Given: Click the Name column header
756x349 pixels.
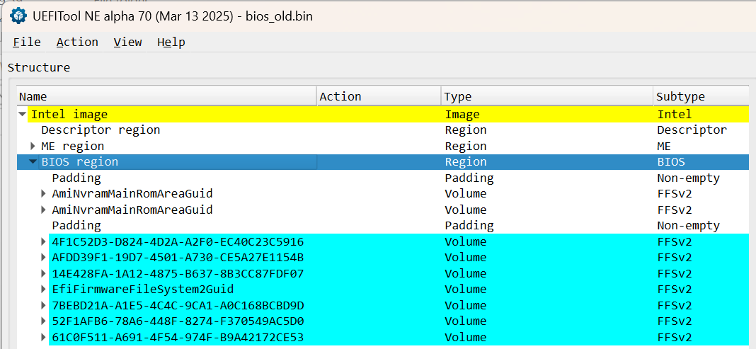Looking at the screenshot, I should (167, 96).
